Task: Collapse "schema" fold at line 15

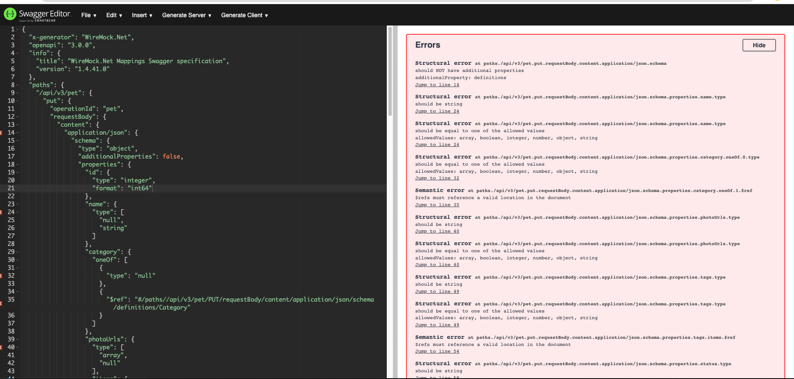Action: coord(18,141)
